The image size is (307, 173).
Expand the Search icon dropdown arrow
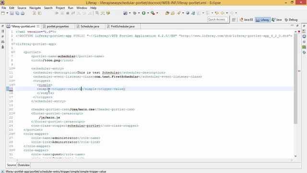[x=183, y=13]
